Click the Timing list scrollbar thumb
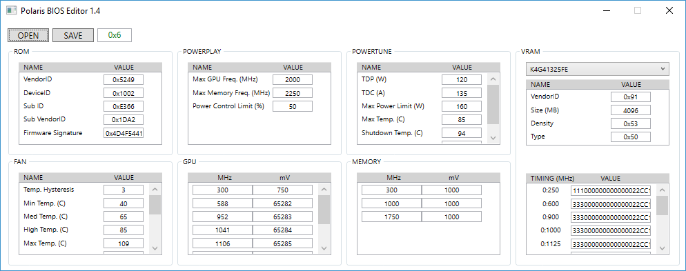This screenshot has width=686, height=271. pyautogui.click(x=663, y=205)
